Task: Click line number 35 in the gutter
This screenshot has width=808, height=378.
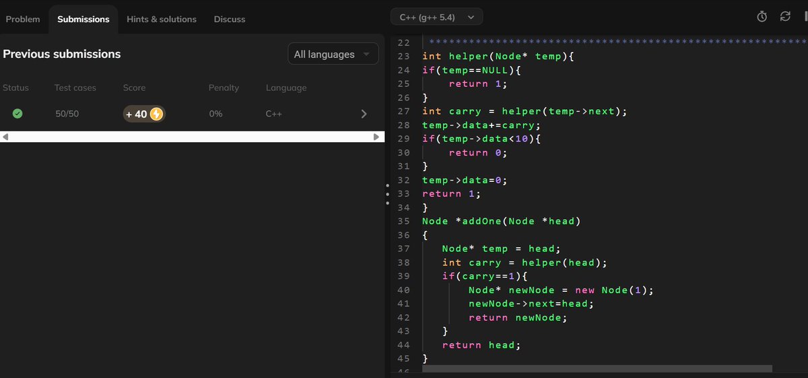Action: [403, 222]
